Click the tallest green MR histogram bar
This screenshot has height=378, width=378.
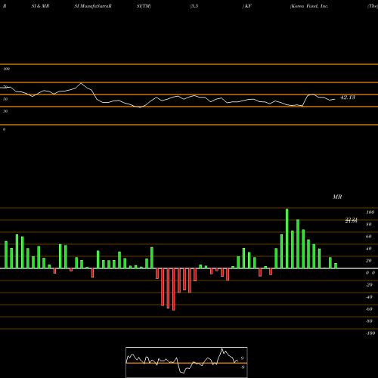pyautogui.click(x=287, y=238)
